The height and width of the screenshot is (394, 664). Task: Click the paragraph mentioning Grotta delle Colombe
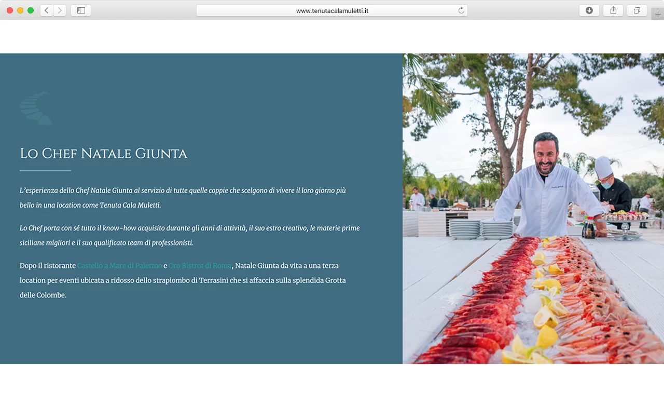click(x=183, y=280)
